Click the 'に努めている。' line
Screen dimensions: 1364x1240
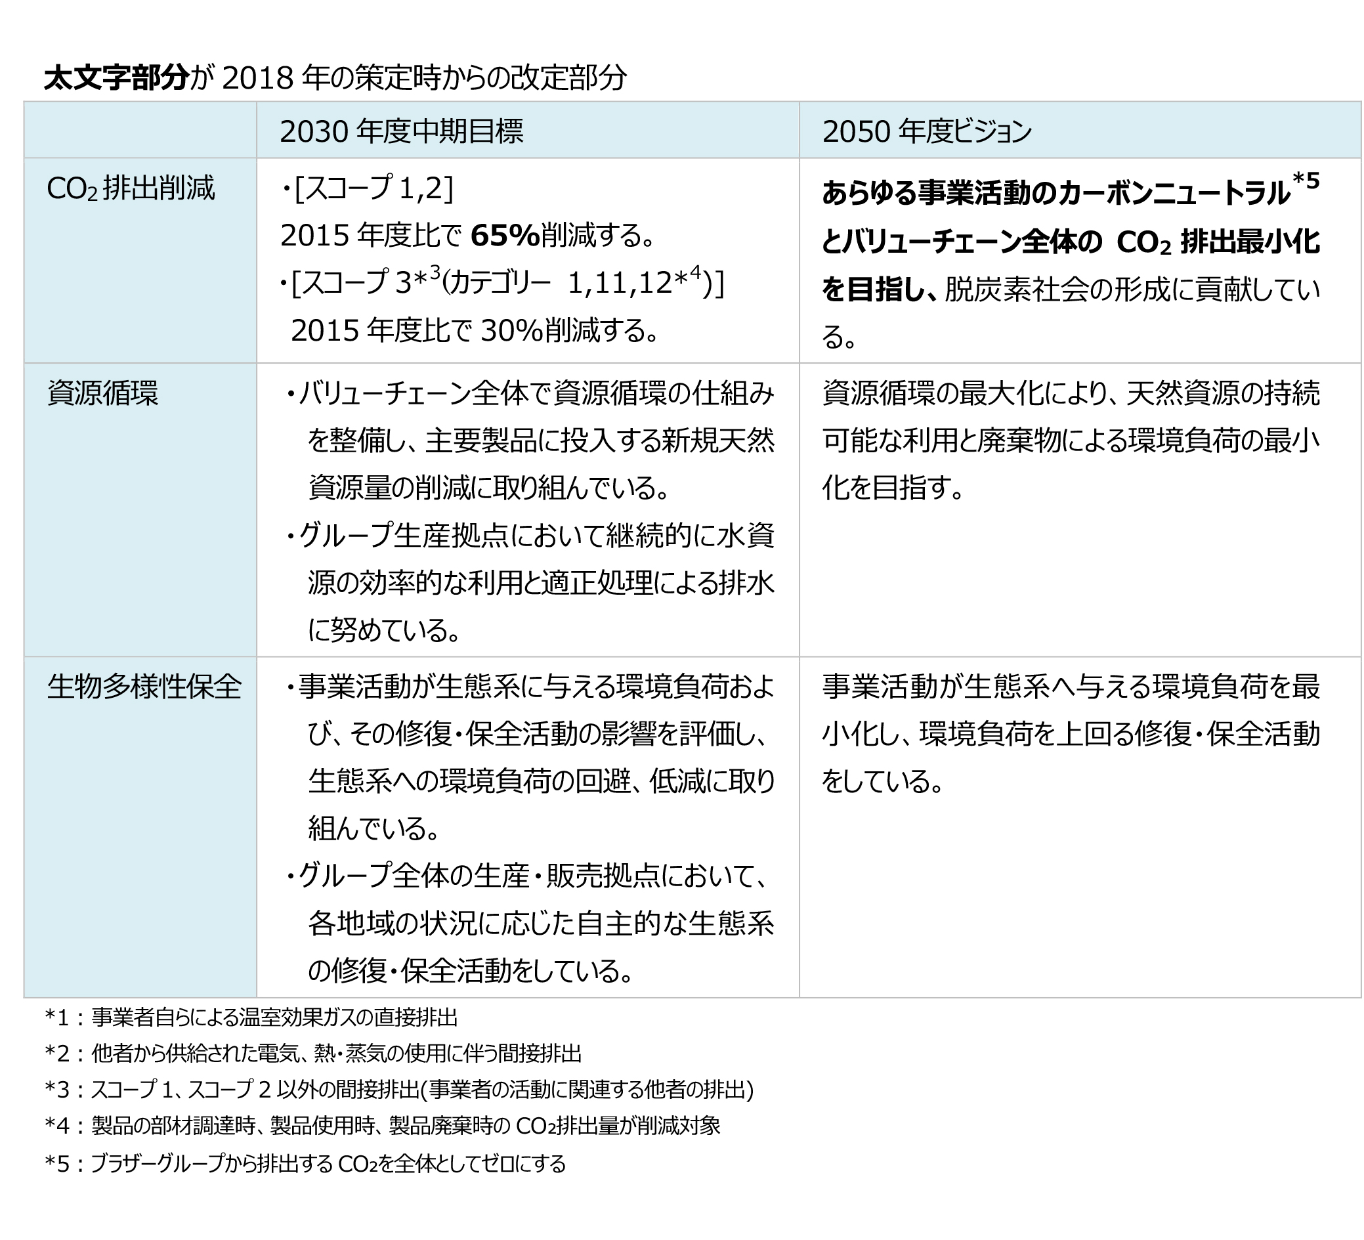pyautogui.click(x=384, y=630)
